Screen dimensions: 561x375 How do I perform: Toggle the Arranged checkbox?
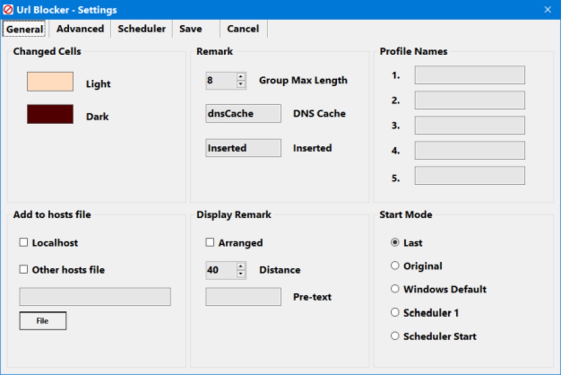pos(210,243)
